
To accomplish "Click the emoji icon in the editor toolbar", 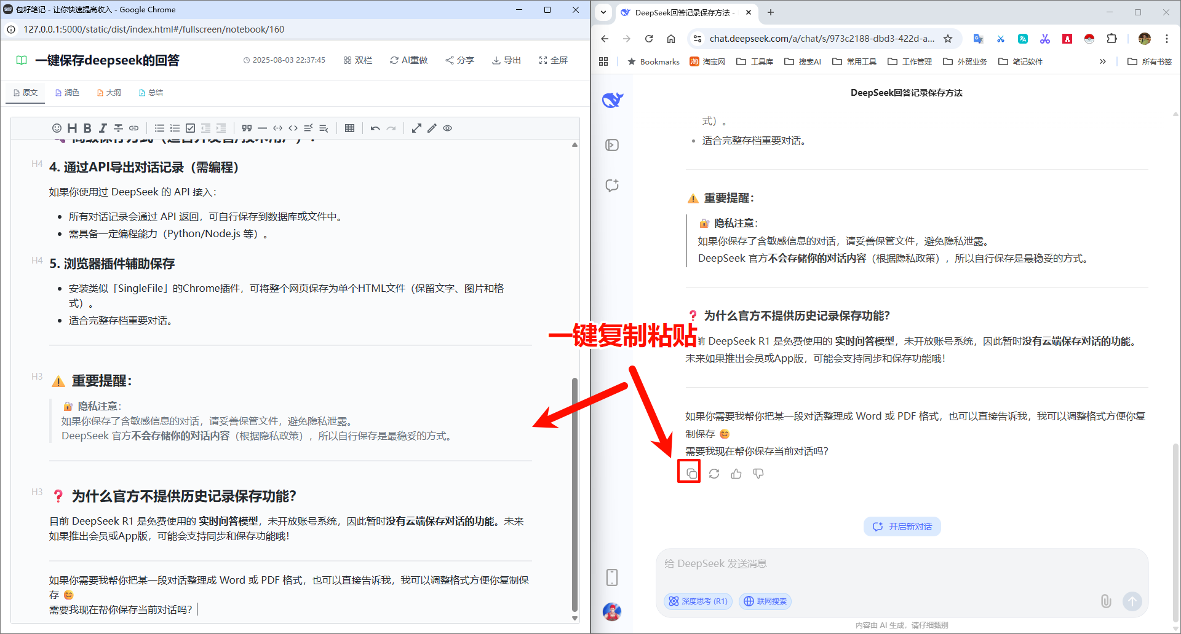I will 57,128.
